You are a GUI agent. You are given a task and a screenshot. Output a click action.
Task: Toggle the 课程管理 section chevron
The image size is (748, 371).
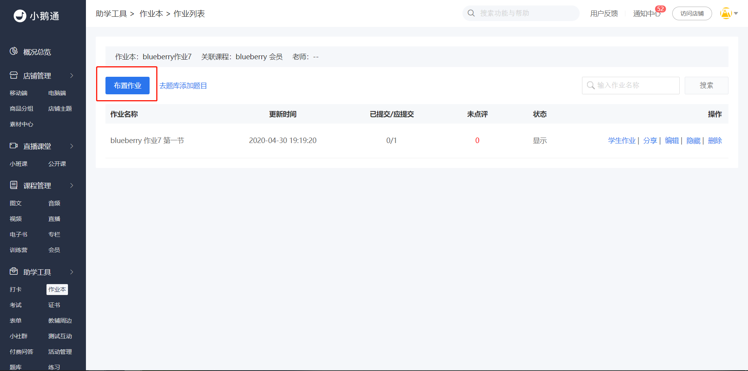[72, 185]
